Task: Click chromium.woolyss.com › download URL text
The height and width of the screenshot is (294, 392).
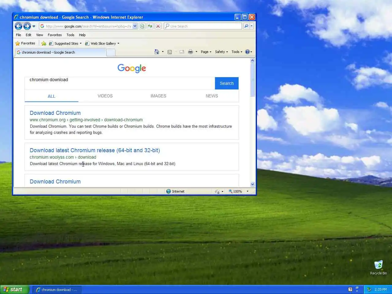Action: (x=63, y=157)
